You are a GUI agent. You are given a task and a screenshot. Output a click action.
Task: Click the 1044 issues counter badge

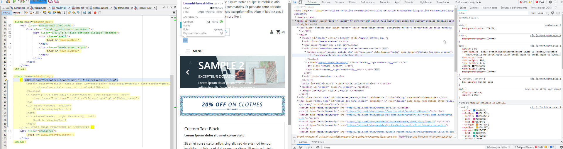pyautogui.click(x=540, y=2)
